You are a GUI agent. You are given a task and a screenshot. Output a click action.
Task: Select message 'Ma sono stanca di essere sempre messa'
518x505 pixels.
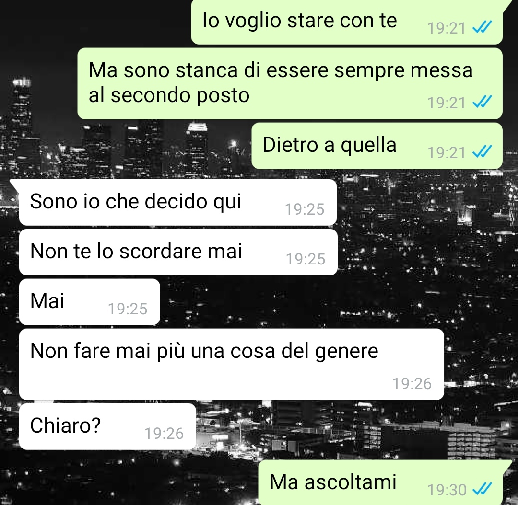290,83
